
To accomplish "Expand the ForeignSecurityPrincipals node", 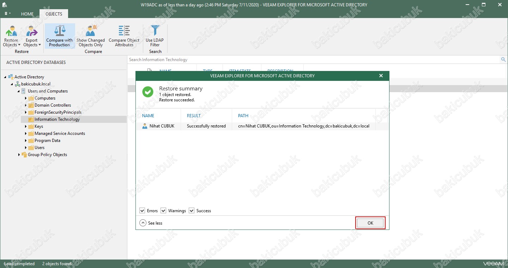I will (26, 112).
